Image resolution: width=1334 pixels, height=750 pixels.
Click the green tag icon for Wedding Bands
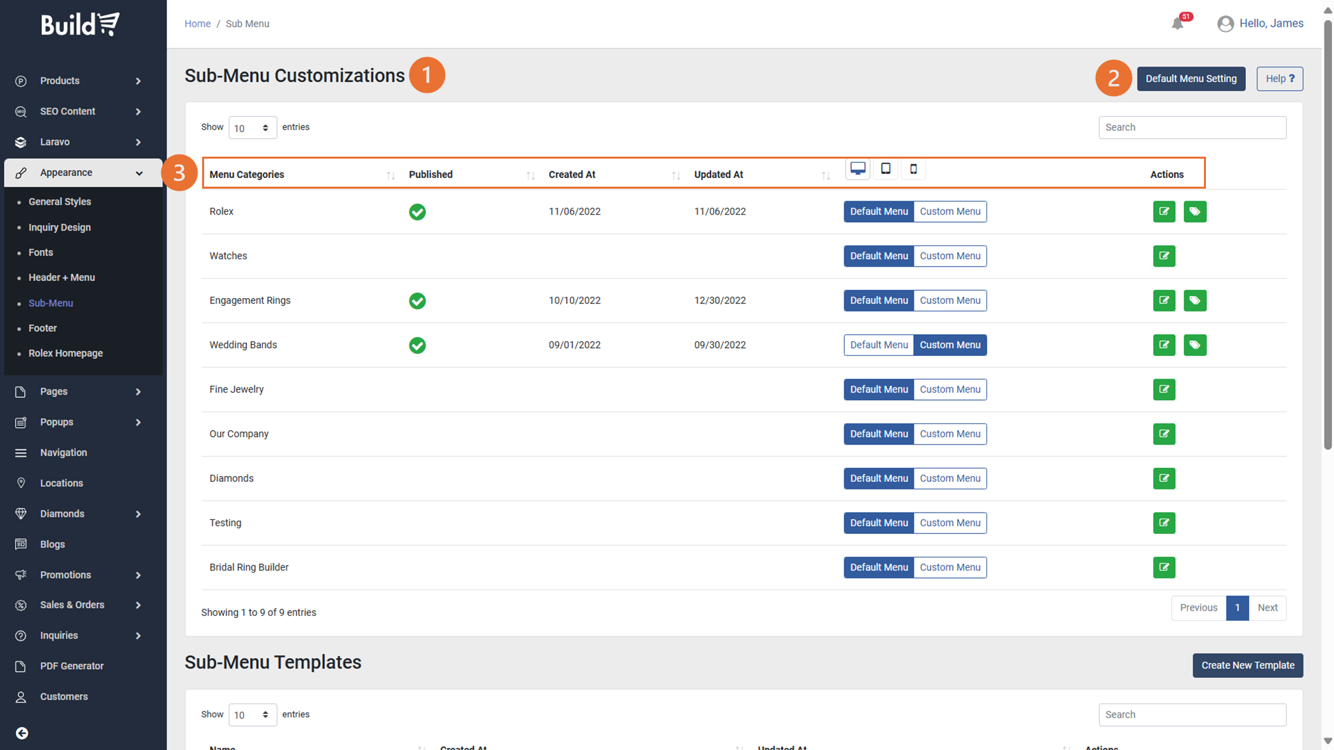(x=1195, y=345)
